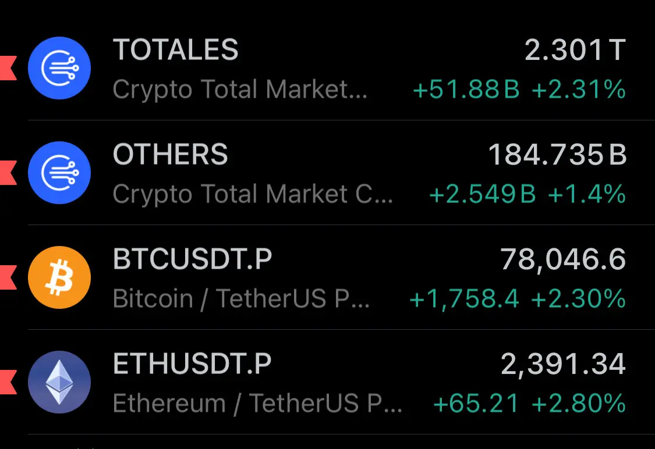Click the Bitcoin / TetherUS description text

click(x=241, y=299)
